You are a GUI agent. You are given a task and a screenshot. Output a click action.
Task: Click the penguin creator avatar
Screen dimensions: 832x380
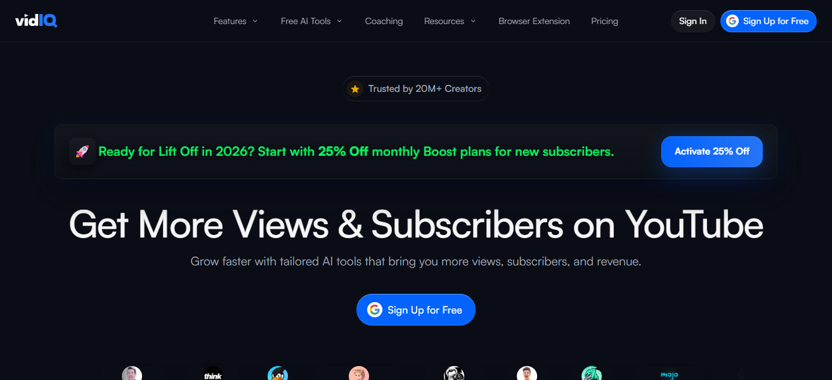[x=278, y=374]
